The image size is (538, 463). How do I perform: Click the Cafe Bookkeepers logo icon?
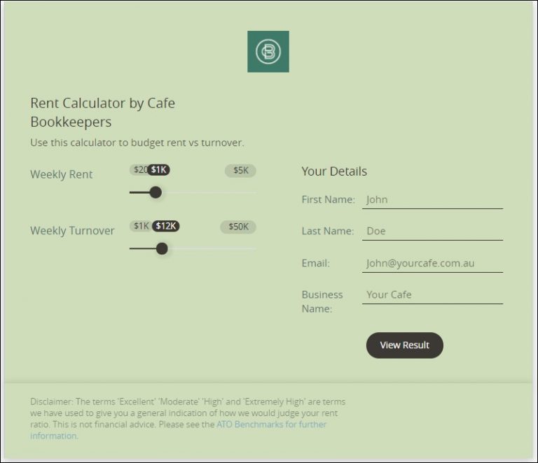[268, 51]
